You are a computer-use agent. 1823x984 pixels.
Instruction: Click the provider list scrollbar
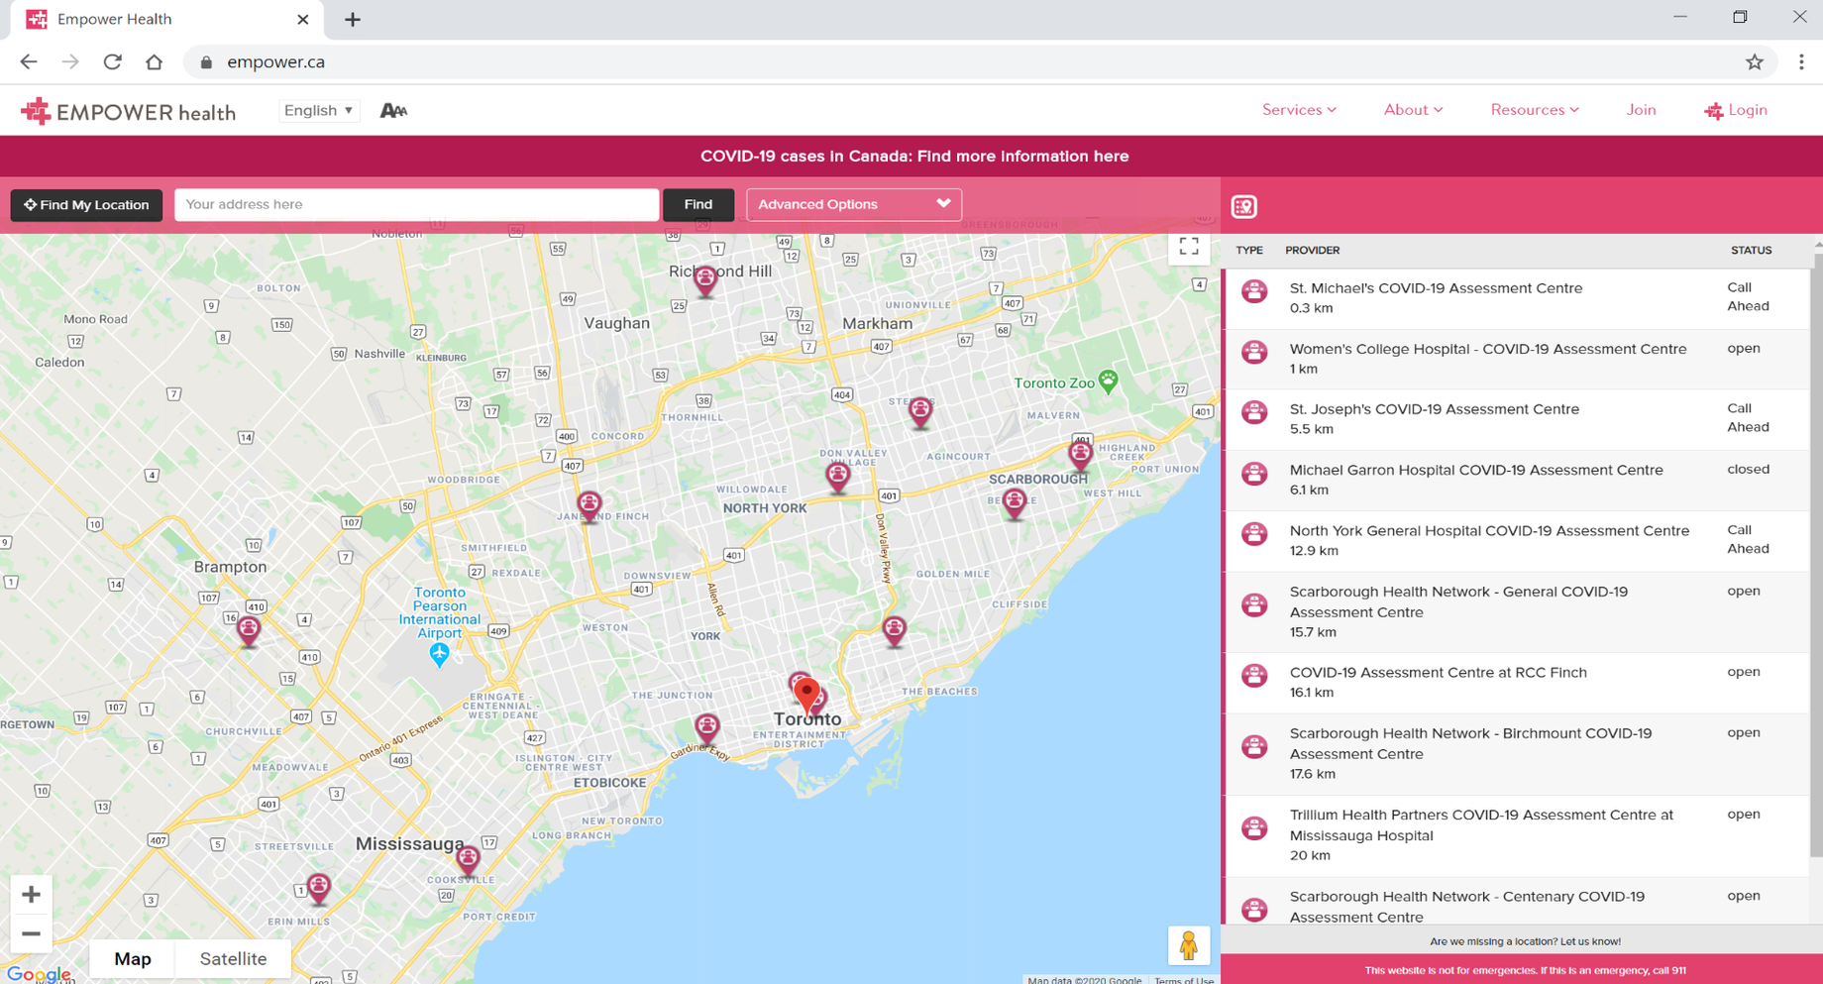pos(1816,555)
